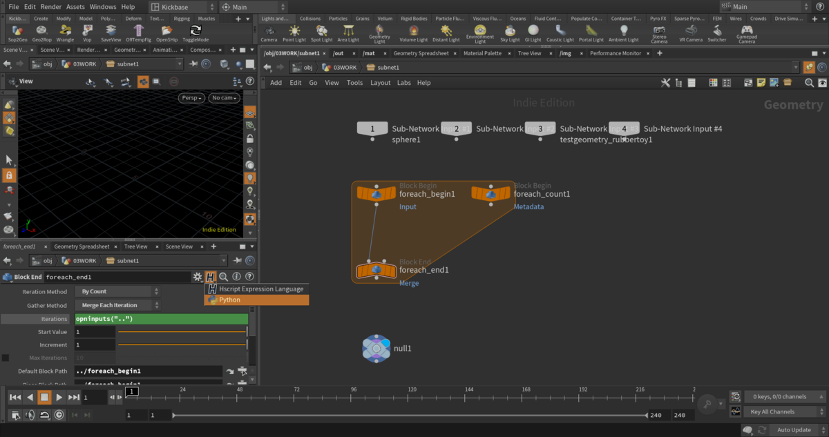Image resolution: width=829 pixels, height=437 pixels.
Task: Add an Environment Light from the shelf
Action: coord(480,35)
